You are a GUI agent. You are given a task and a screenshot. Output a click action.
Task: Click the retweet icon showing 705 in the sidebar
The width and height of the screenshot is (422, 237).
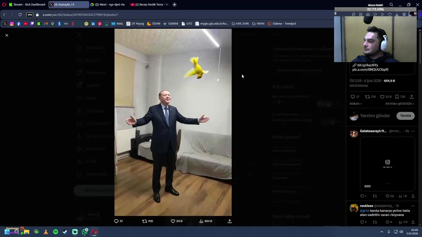367,97
